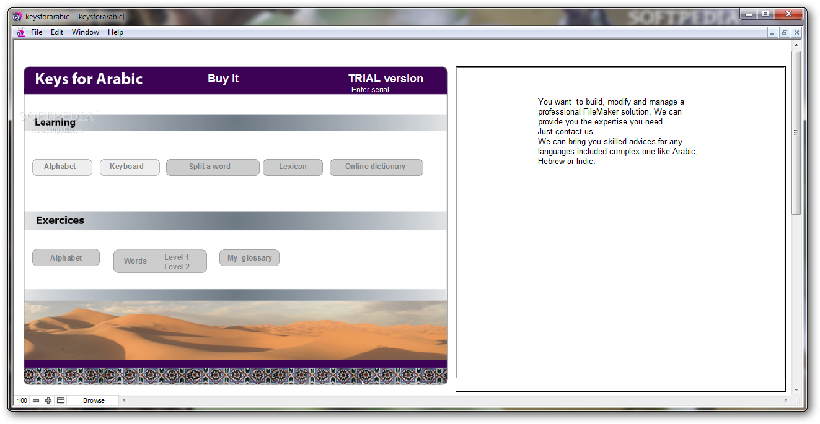Click the app icon in the title bar

17,17
